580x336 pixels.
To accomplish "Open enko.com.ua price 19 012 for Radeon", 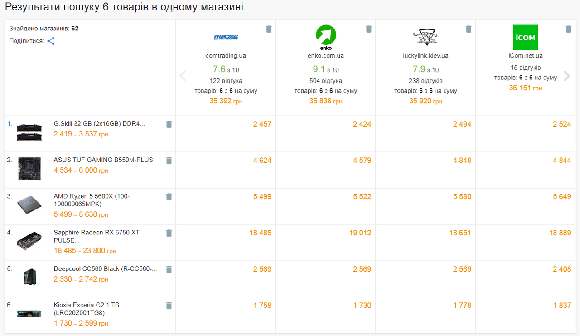I will (x=360, y=233).
